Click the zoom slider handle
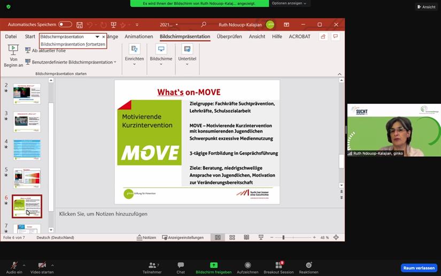441x276 pixels. point(283,237)
